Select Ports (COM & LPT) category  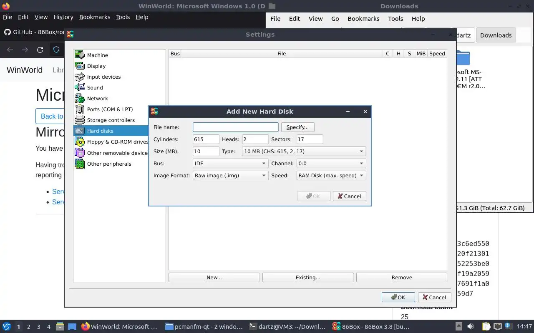pyautogui.click(x=110, y=109)
